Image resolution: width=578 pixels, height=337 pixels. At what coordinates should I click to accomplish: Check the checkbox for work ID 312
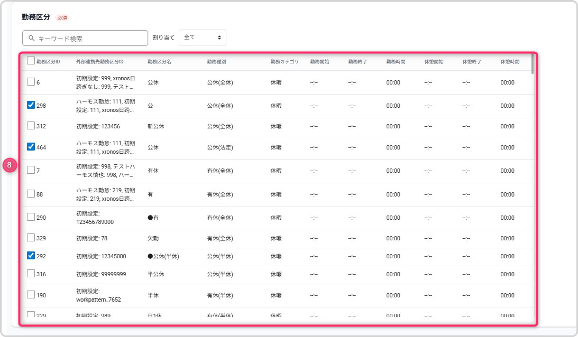(x=31, y=126)
